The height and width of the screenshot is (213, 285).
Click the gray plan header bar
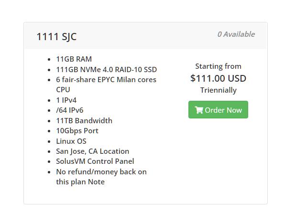tap(145, 36)
